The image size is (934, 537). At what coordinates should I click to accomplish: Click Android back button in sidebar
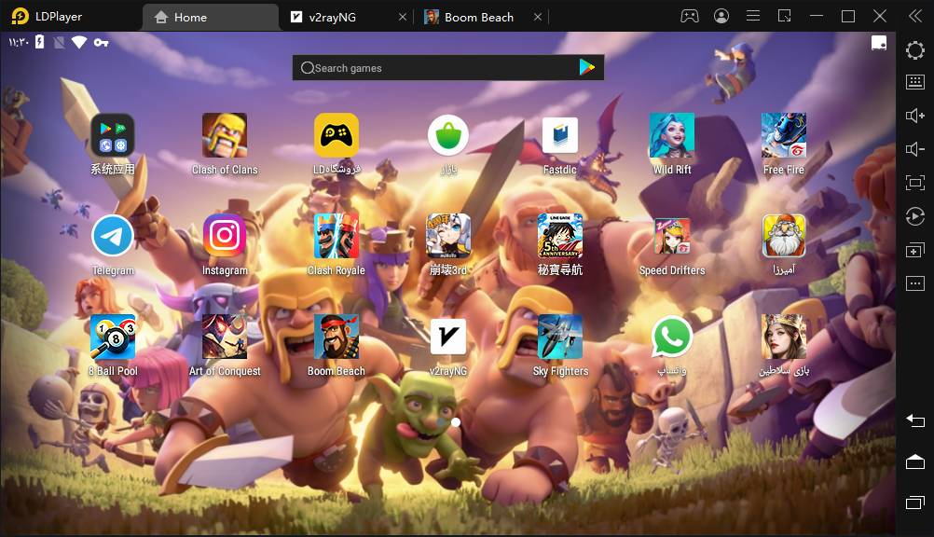pyautogui.click(x=915, y=420)
